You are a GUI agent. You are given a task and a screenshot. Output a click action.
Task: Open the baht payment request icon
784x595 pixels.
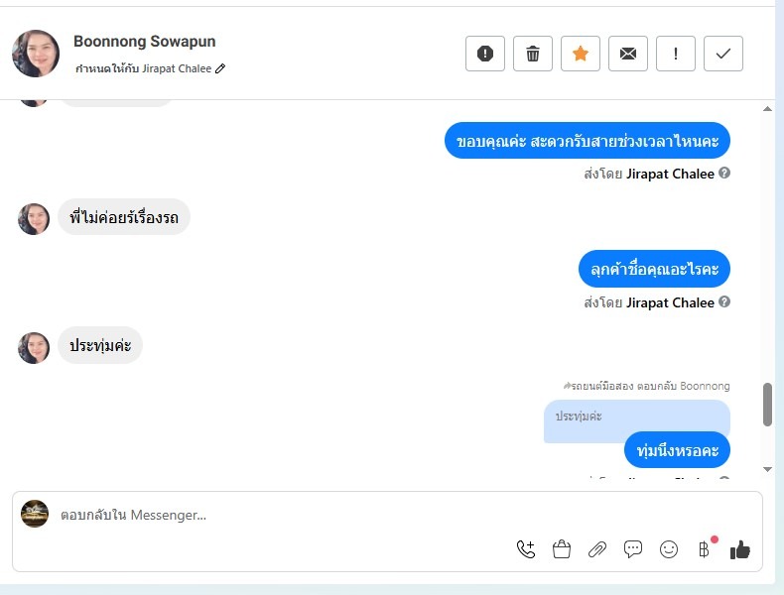[x=704, y=549]
